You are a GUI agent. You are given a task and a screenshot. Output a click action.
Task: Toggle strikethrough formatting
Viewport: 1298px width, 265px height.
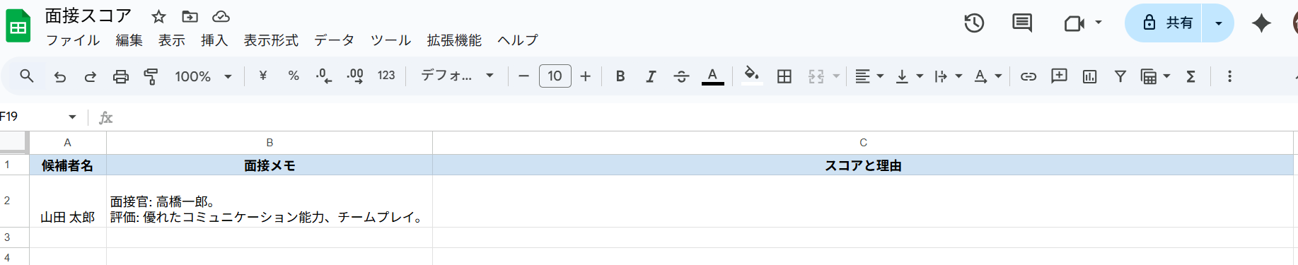coord(681,76)
